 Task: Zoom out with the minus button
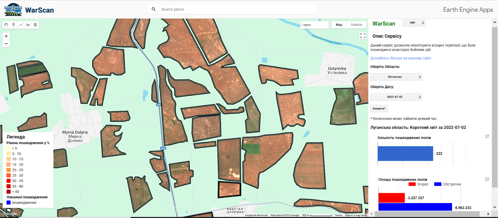(6, 44)
